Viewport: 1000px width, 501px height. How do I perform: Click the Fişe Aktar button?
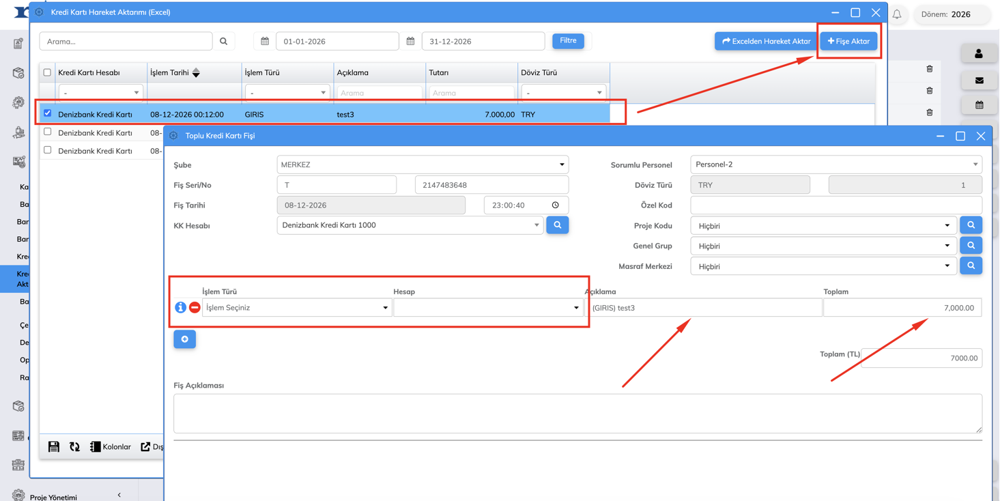click(x=848, y=41)
